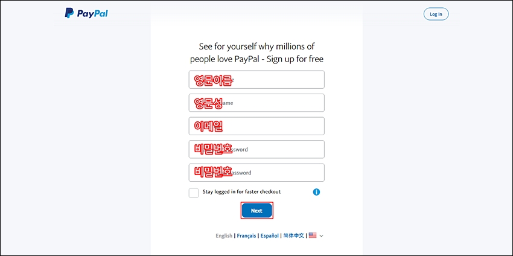Click the Sign up for free heading line

pos(257,59)
